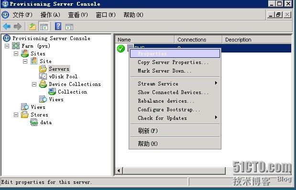Collapse the Device Collections node

34,84
